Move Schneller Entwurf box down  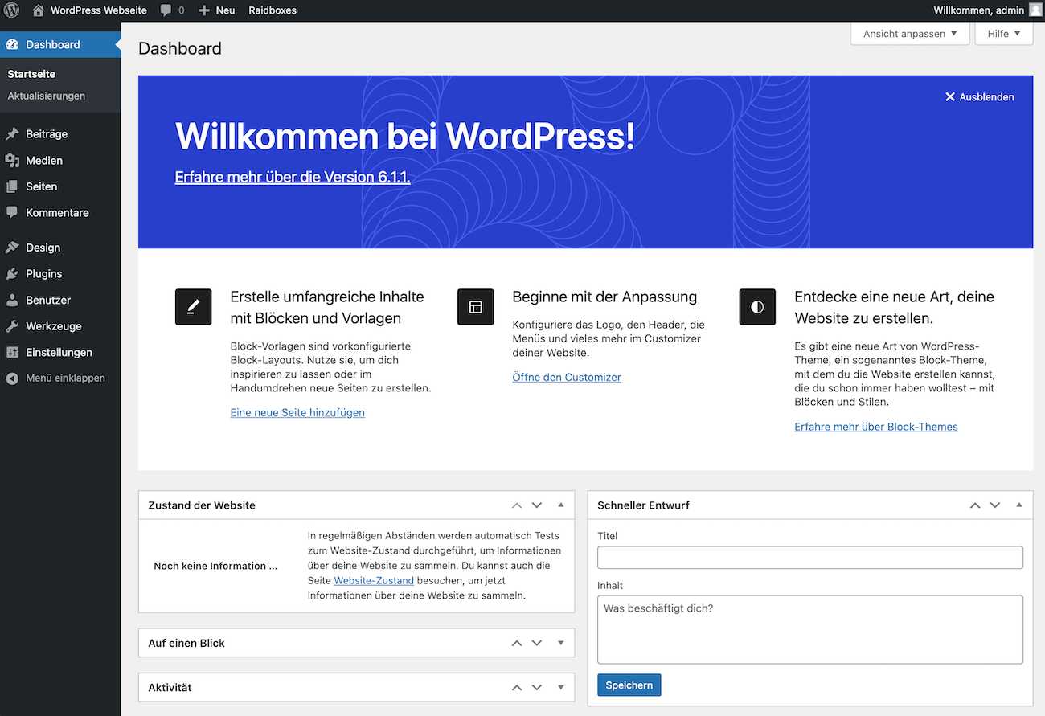[x=995, y=505]
